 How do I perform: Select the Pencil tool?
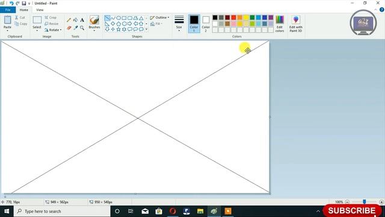[x=69, y=20]
